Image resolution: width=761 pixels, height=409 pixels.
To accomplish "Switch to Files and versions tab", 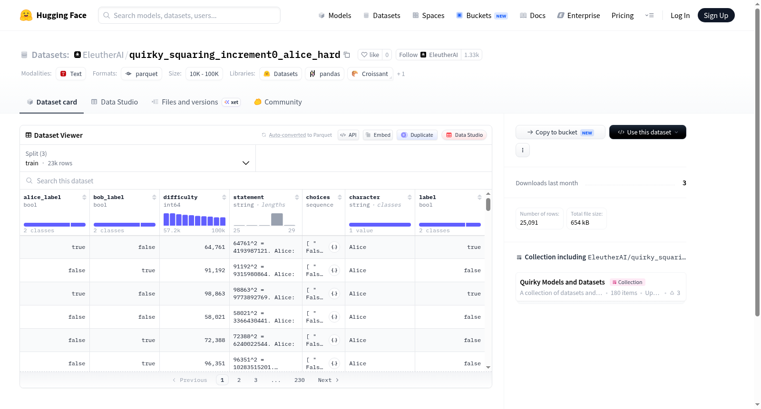I will 196,102.
